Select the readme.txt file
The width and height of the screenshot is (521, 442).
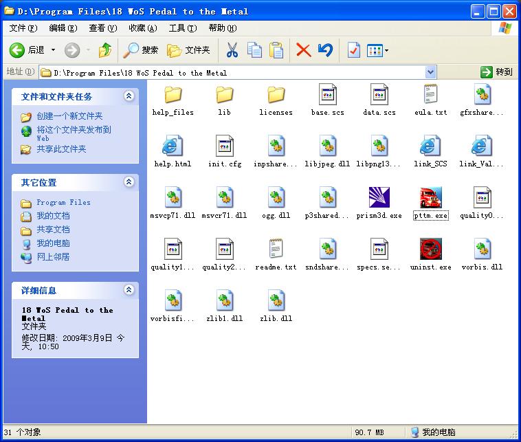pos(276,250)
